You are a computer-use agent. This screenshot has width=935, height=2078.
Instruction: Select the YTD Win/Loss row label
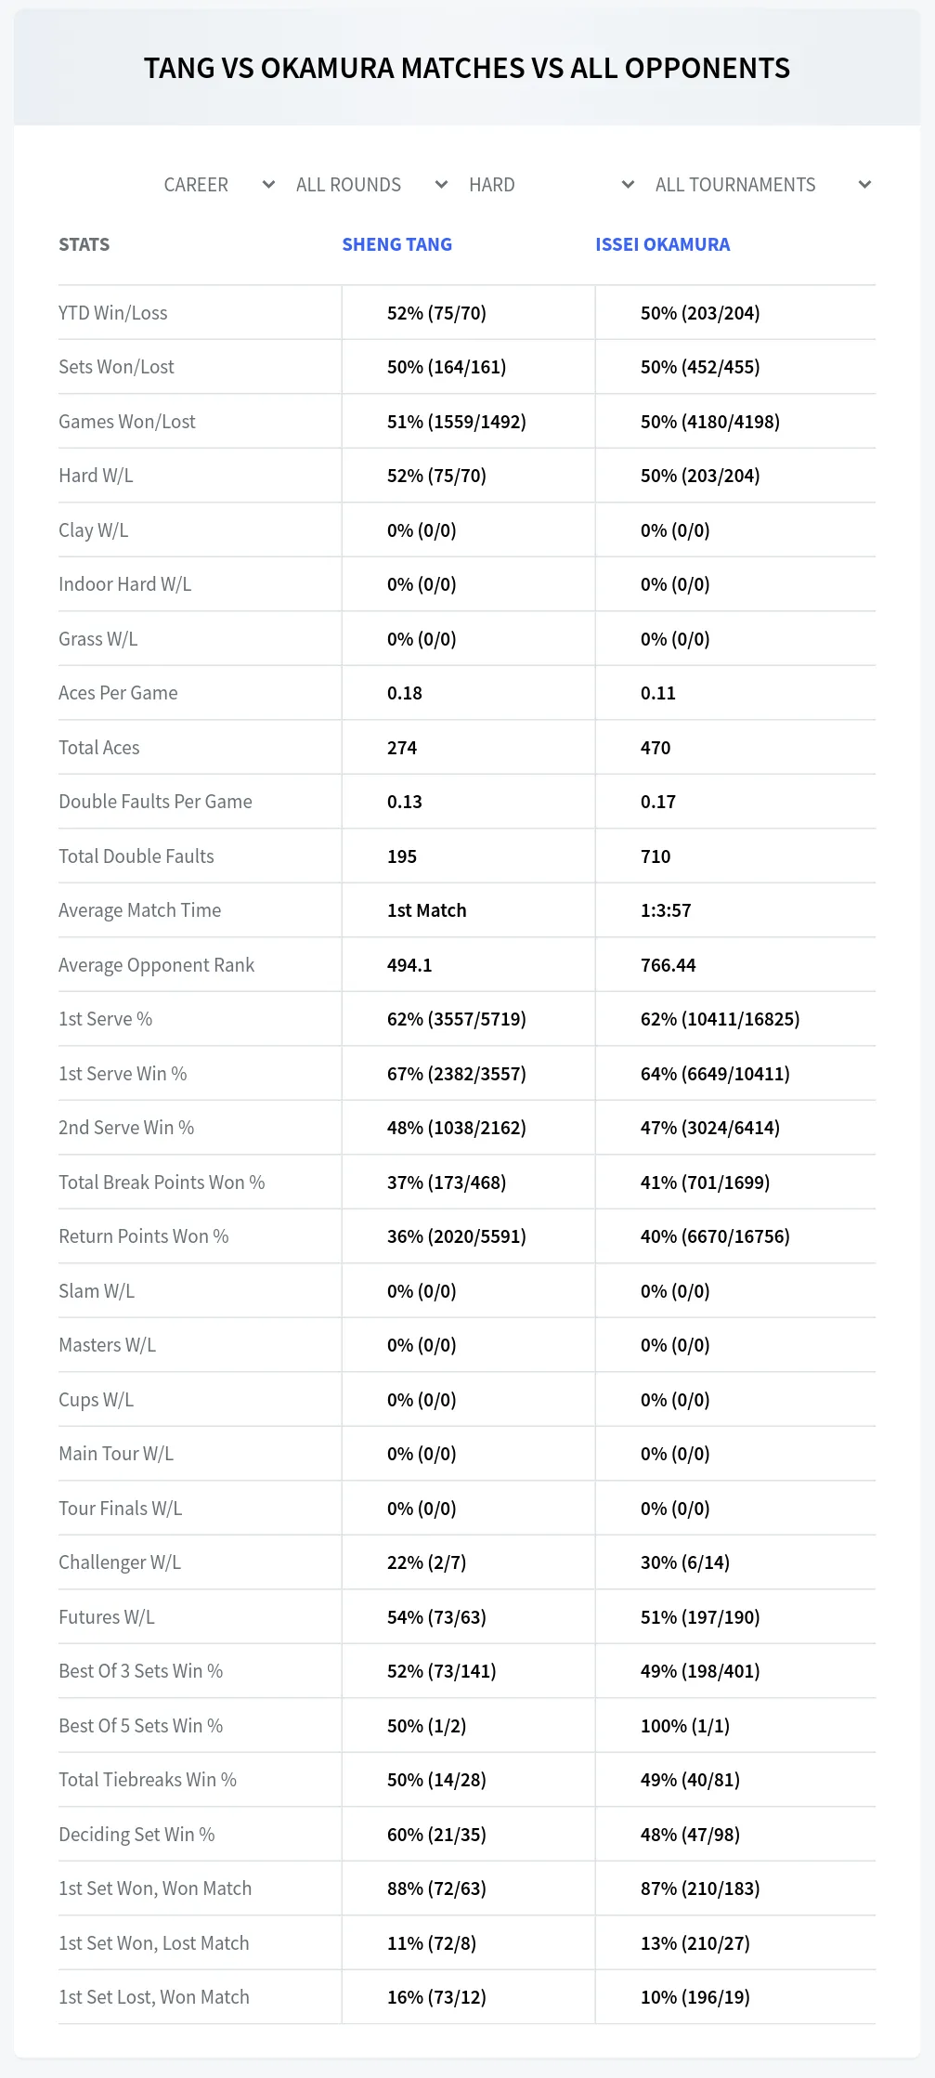[x=113, y=313]
